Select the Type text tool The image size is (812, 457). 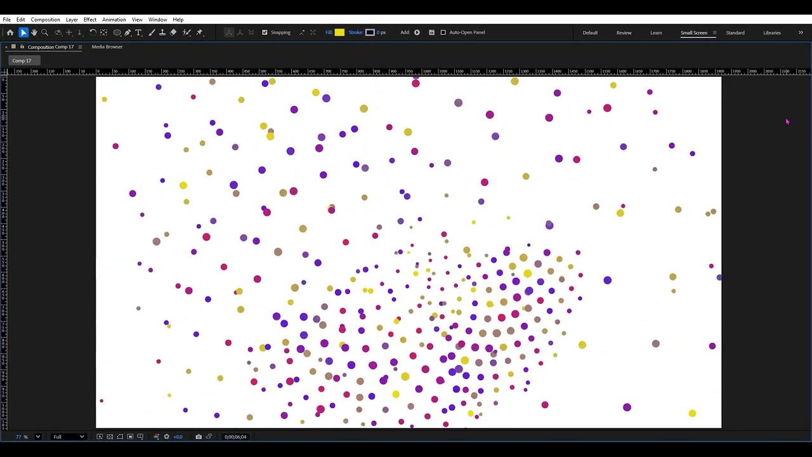click(138, 32)
